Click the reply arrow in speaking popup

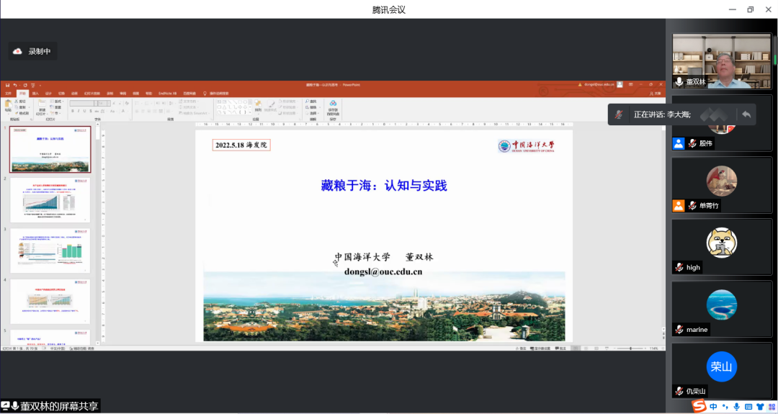click(746, 114)
